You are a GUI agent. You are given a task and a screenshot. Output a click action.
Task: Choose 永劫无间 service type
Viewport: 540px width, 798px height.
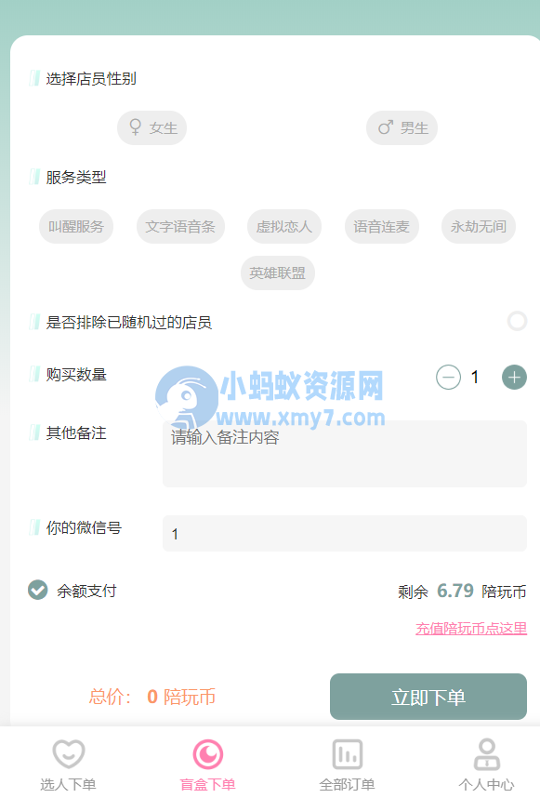pos(479,227)
